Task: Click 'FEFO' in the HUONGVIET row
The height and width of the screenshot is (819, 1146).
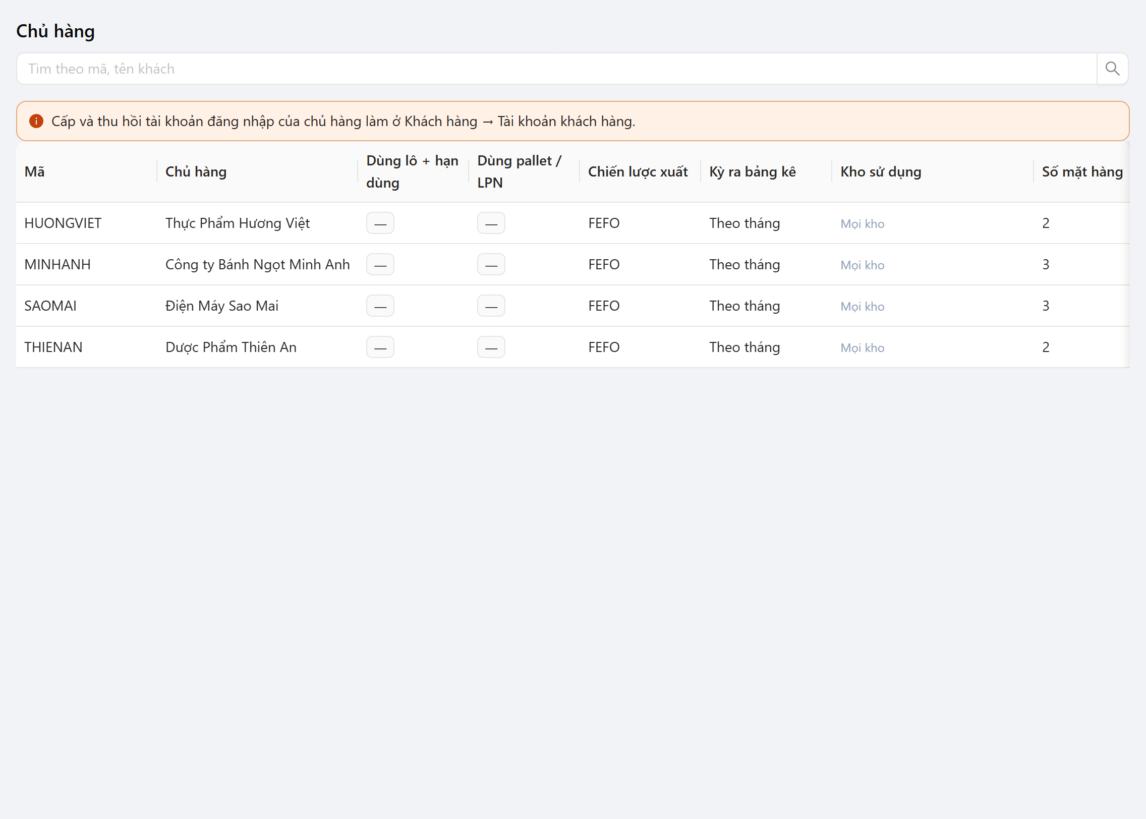Action: pos(604,223)
